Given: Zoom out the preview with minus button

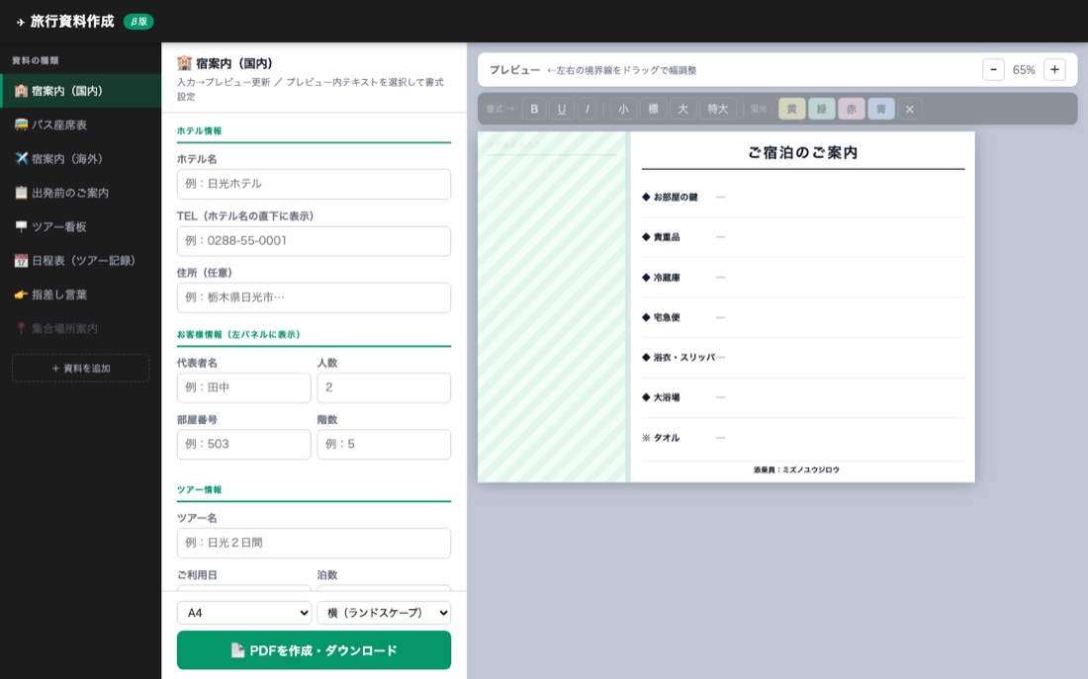Looking at the screenshot, I should tap(993, 69).
